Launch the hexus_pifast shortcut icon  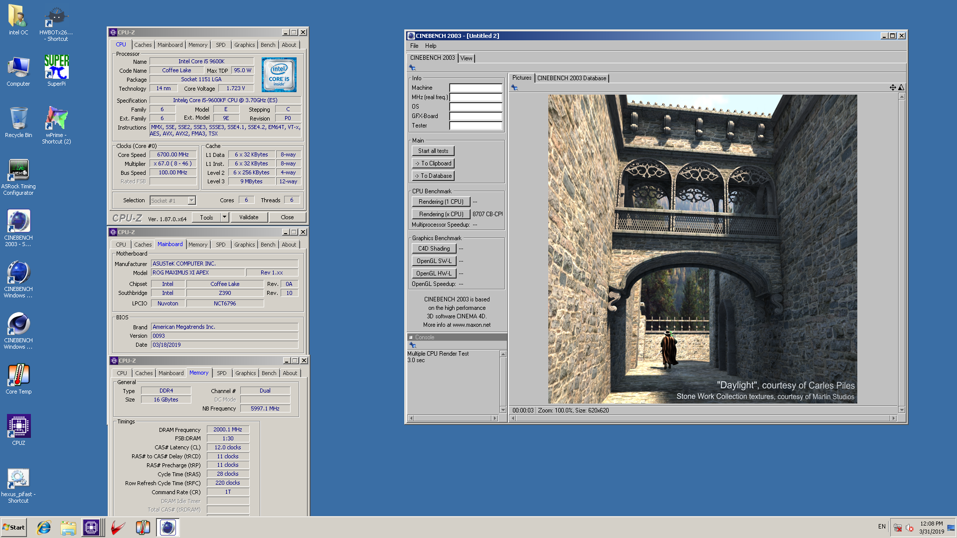pyautogui.click(x=18, y=486)
